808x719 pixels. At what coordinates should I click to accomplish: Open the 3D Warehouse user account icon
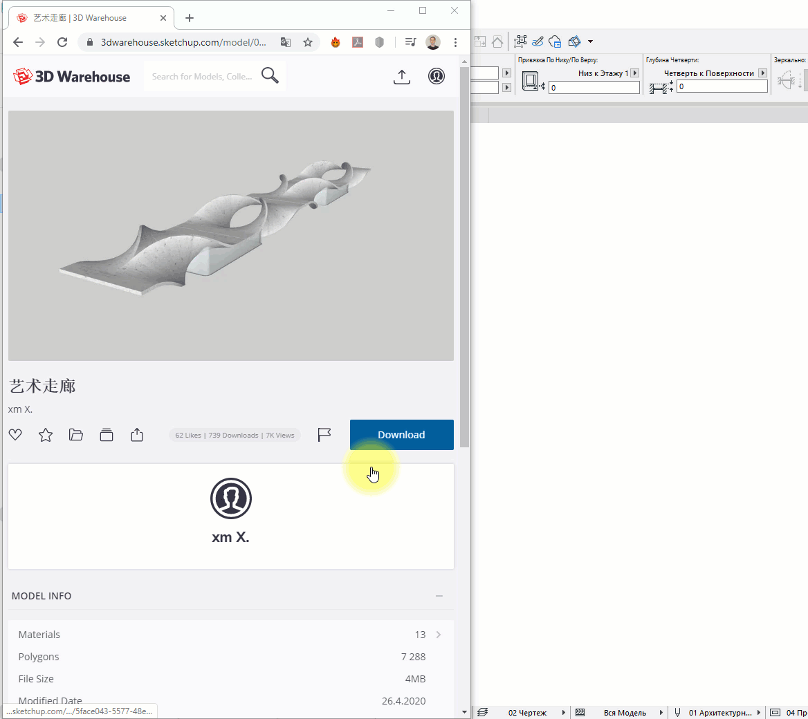click(437, 77)
